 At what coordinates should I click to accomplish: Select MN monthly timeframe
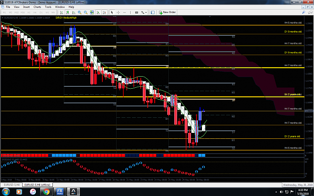point(53,13)
